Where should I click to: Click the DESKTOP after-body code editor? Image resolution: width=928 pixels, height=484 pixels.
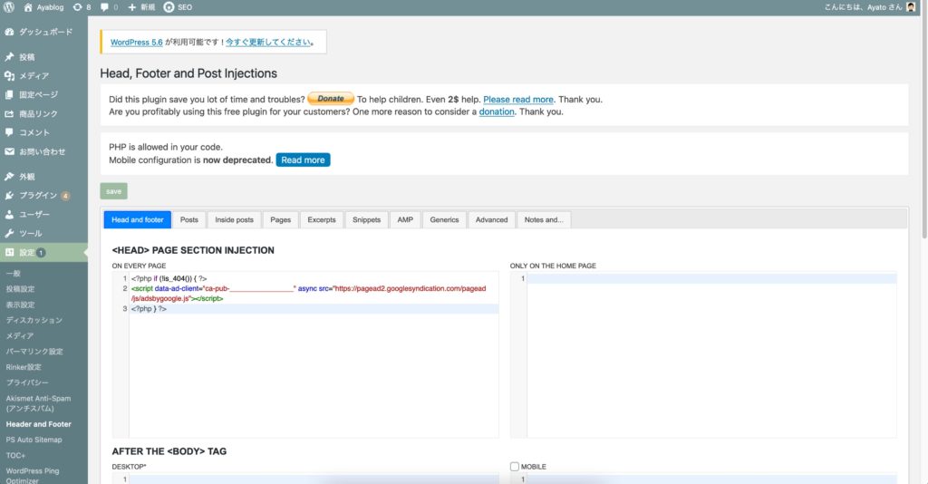(305, 479)
